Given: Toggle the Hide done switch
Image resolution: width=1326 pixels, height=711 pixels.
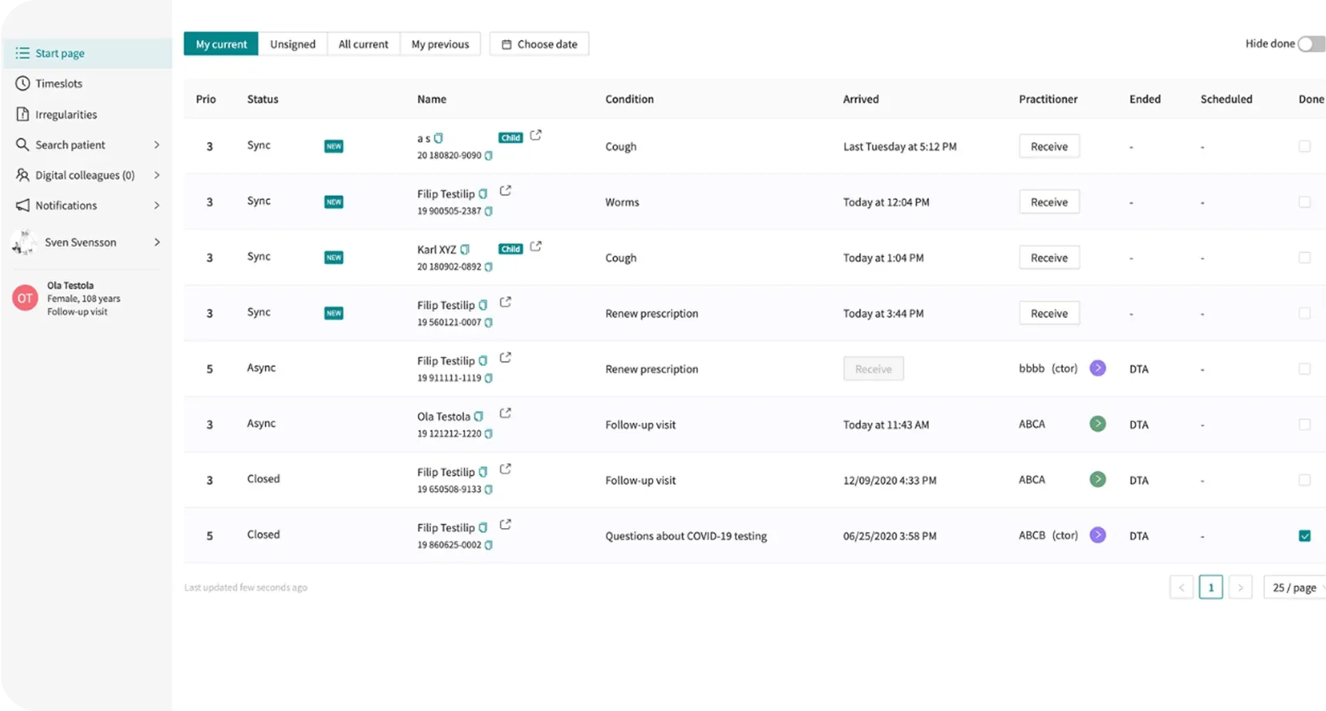Looking at the screenshot, I should point(1311,44).
